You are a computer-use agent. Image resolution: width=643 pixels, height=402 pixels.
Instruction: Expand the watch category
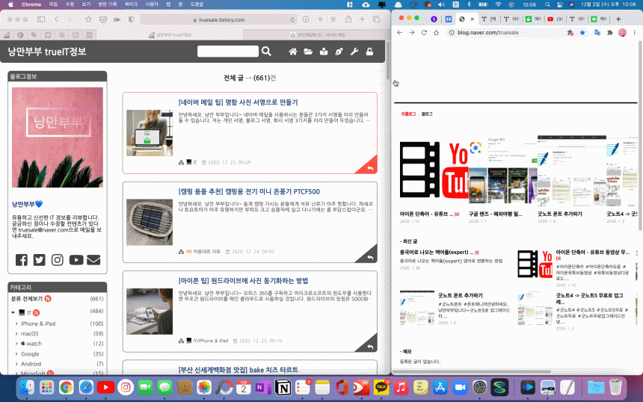[16, 344]
